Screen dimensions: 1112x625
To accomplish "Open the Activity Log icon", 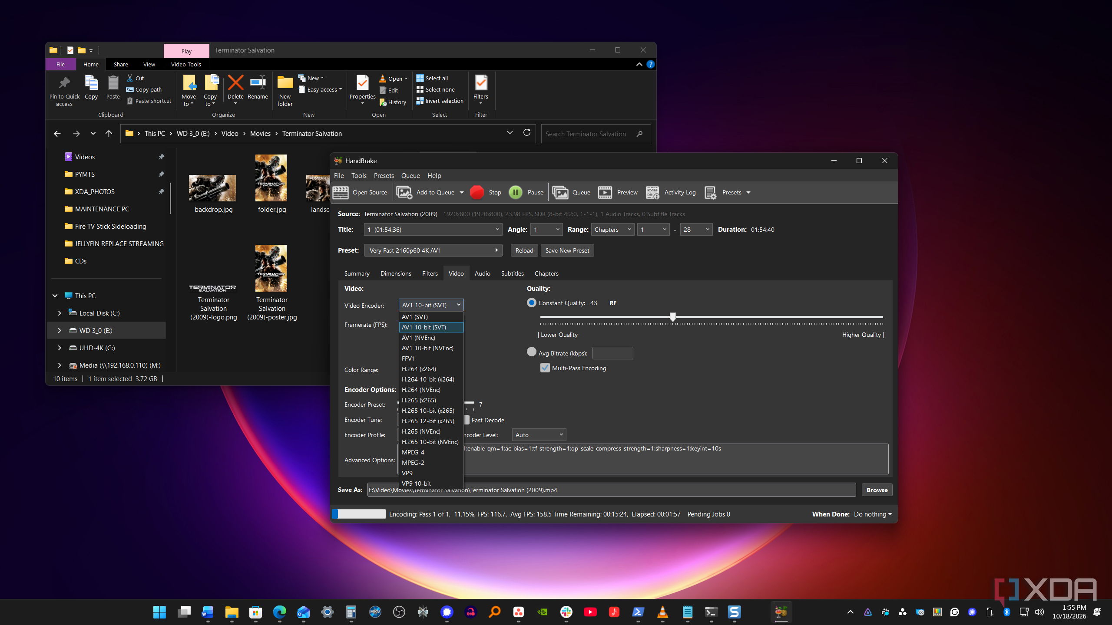I will [x=652, y=192].
